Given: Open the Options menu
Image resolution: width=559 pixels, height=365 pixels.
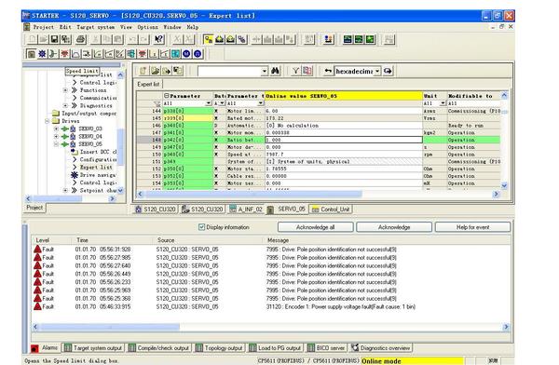Looking at the screenshot, I should (x=147, y=27).
